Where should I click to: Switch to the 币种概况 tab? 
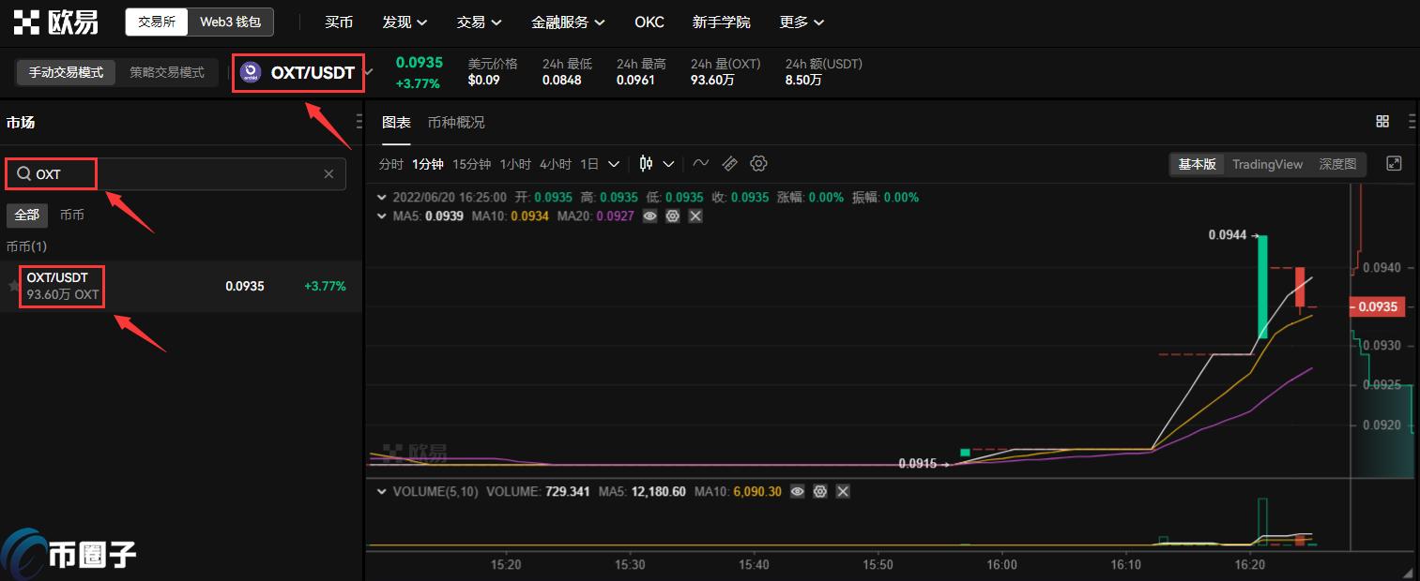click(x=456, y=122)
